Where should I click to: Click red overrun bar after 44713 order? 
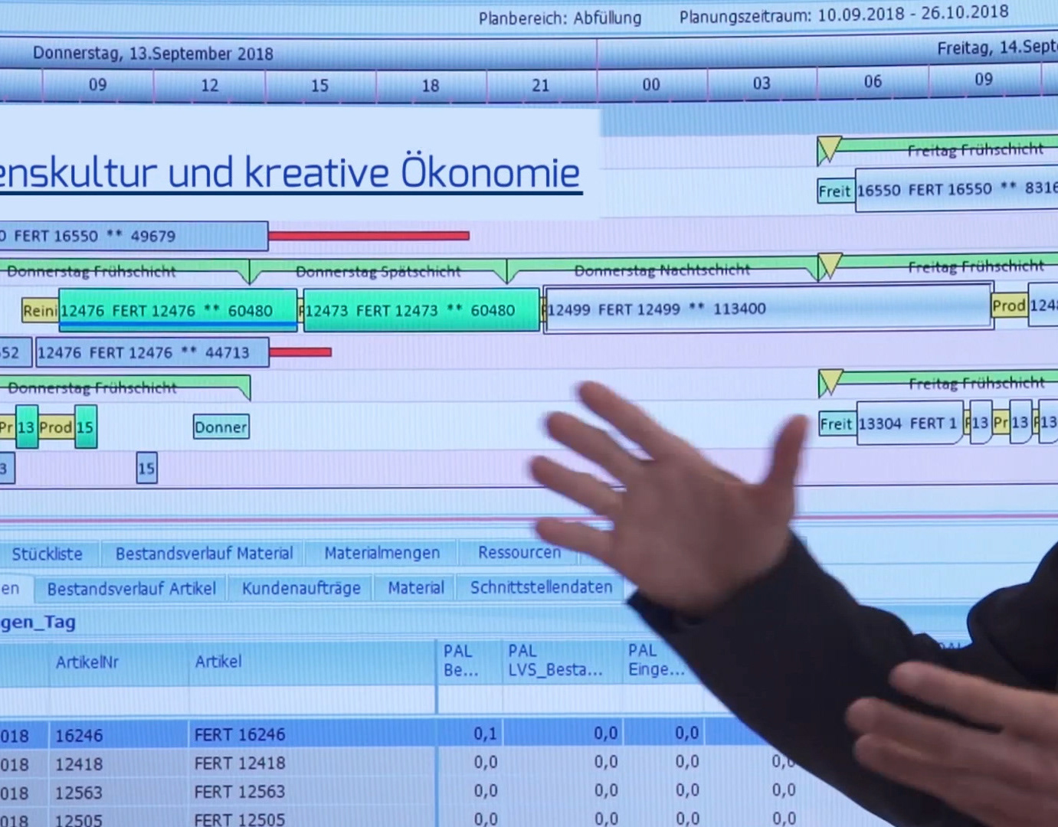[300, 352]
